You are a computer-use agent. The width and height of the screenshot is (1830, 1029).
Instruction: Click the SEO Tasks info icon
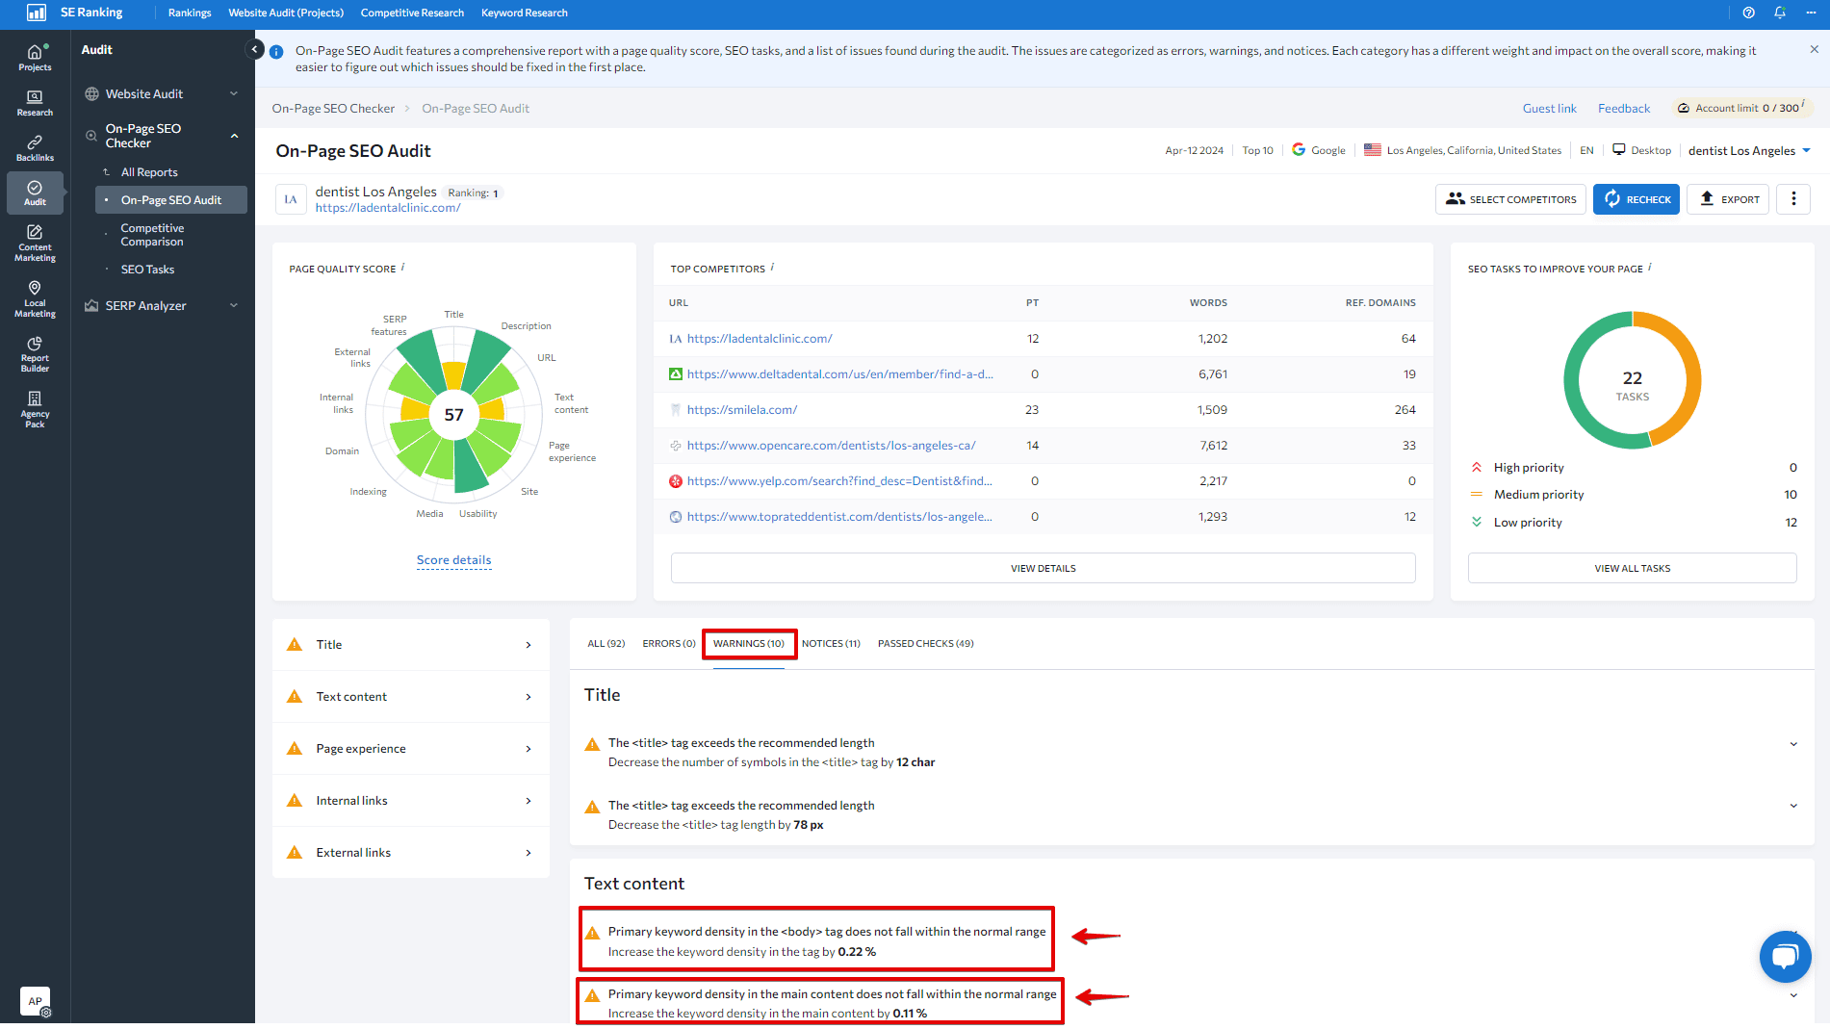(1650, 268)
